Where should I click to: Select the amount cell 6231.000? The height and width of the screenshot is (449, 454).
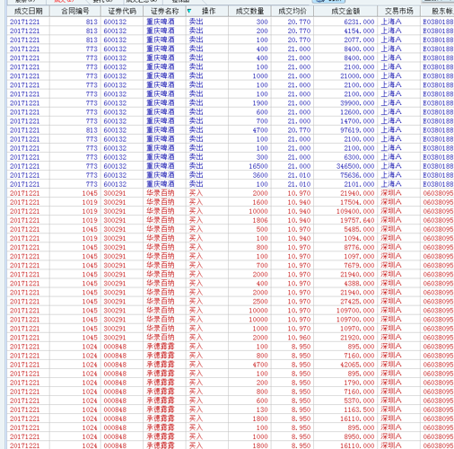(359, 22)
